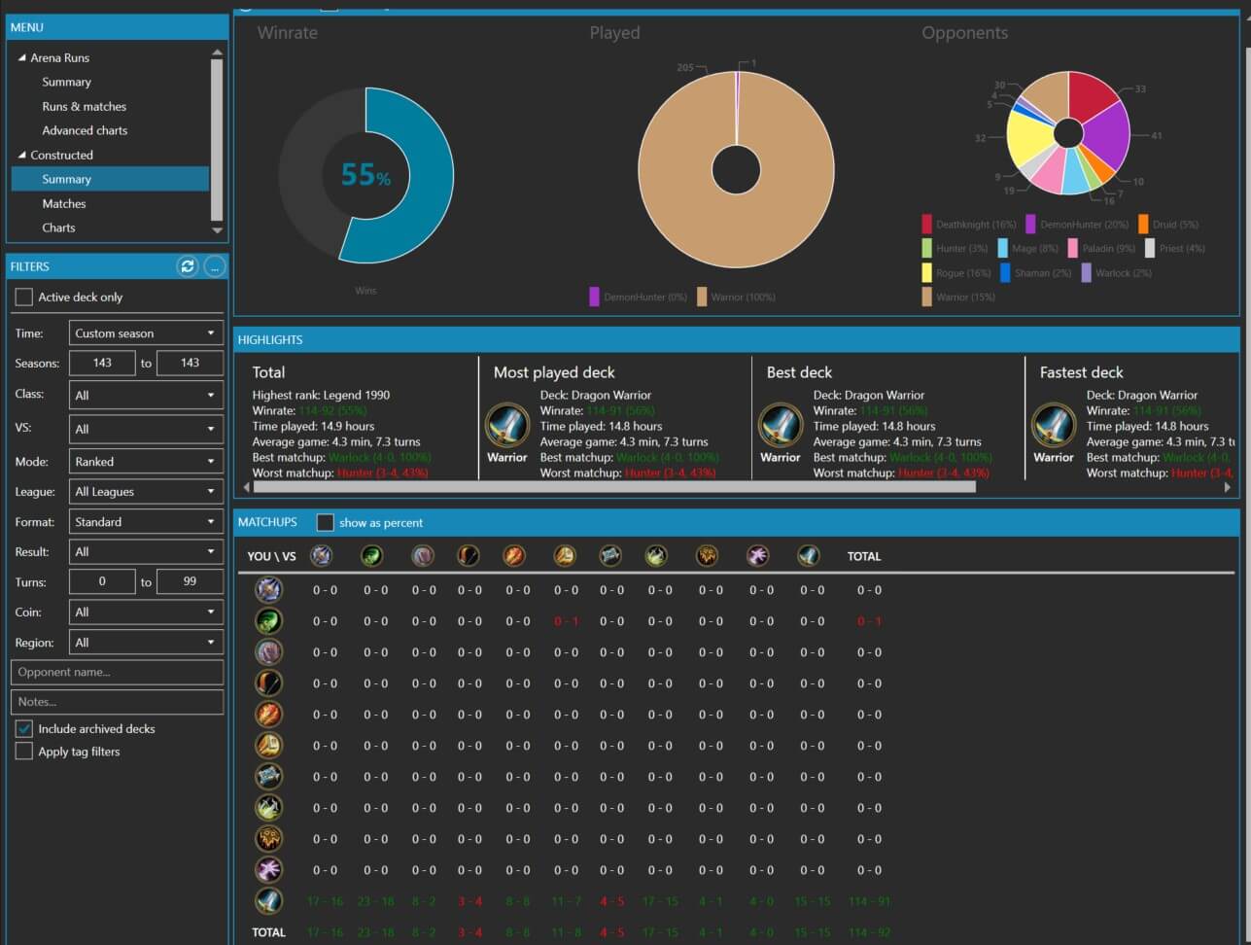Click the Deathknight red legend swatch
The image size is (1251, 945).
(927, 225)
